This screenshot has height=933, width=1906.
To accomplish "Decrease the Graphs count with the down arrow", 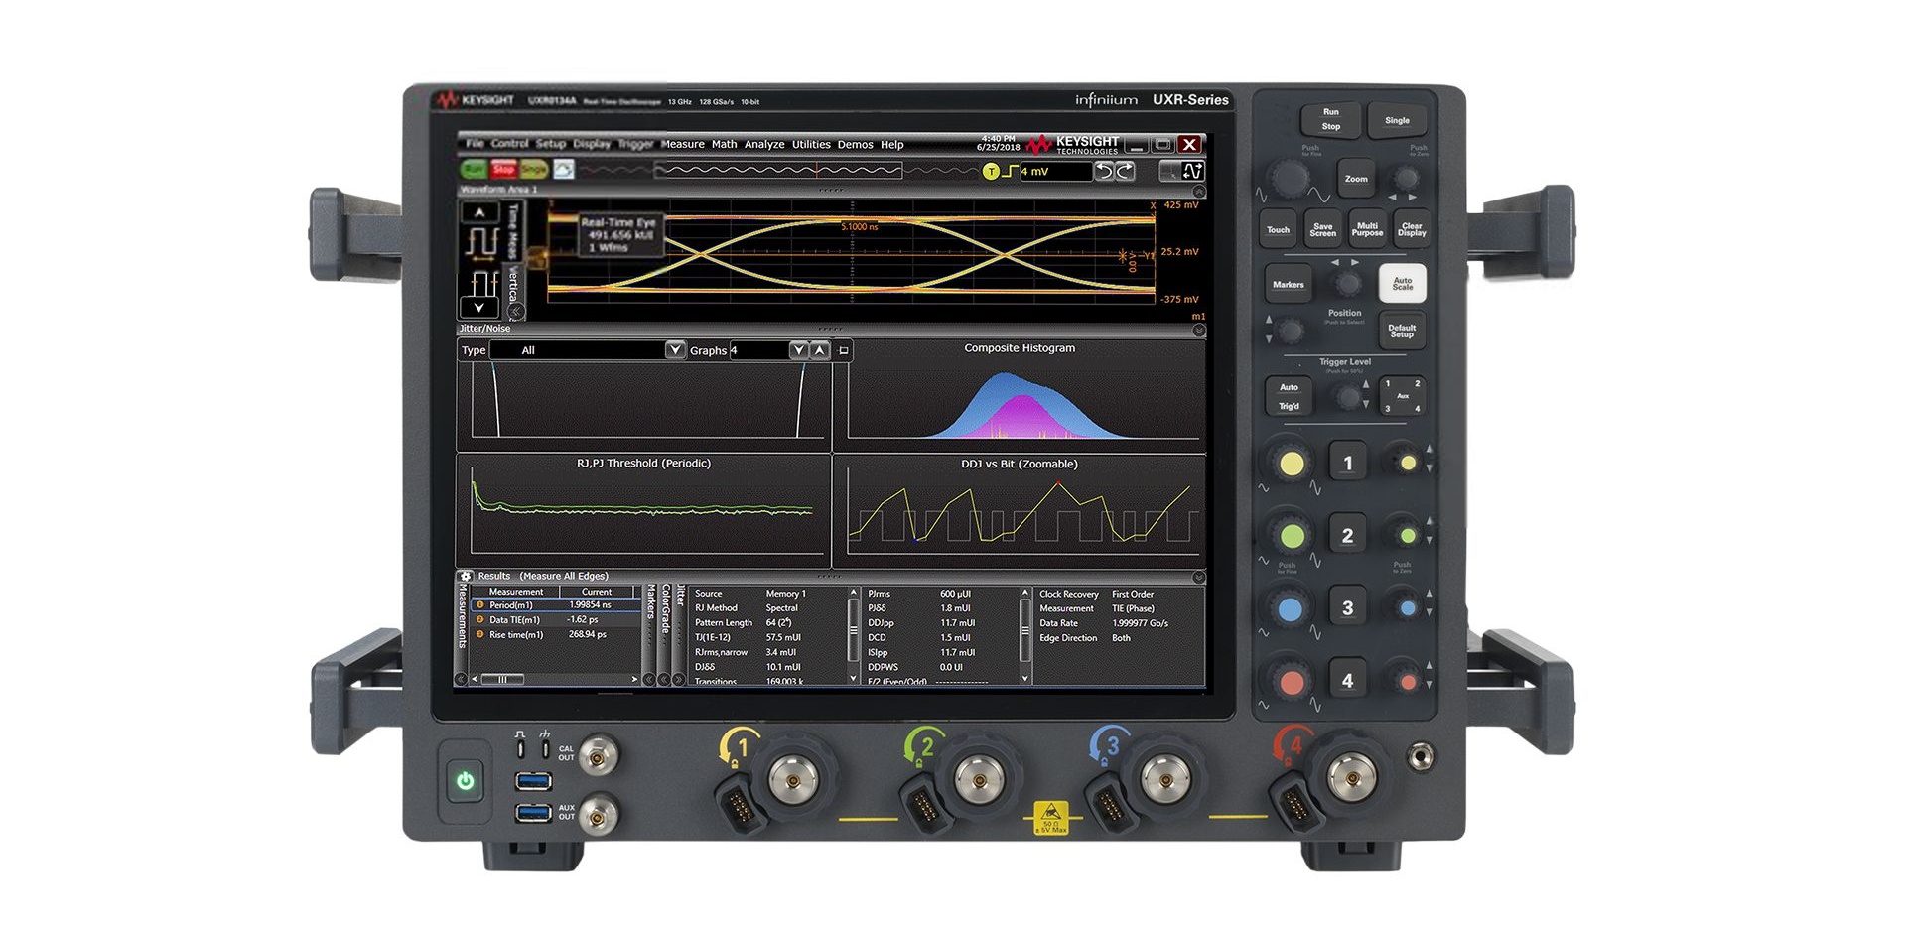I will click(x=798, y=350).
